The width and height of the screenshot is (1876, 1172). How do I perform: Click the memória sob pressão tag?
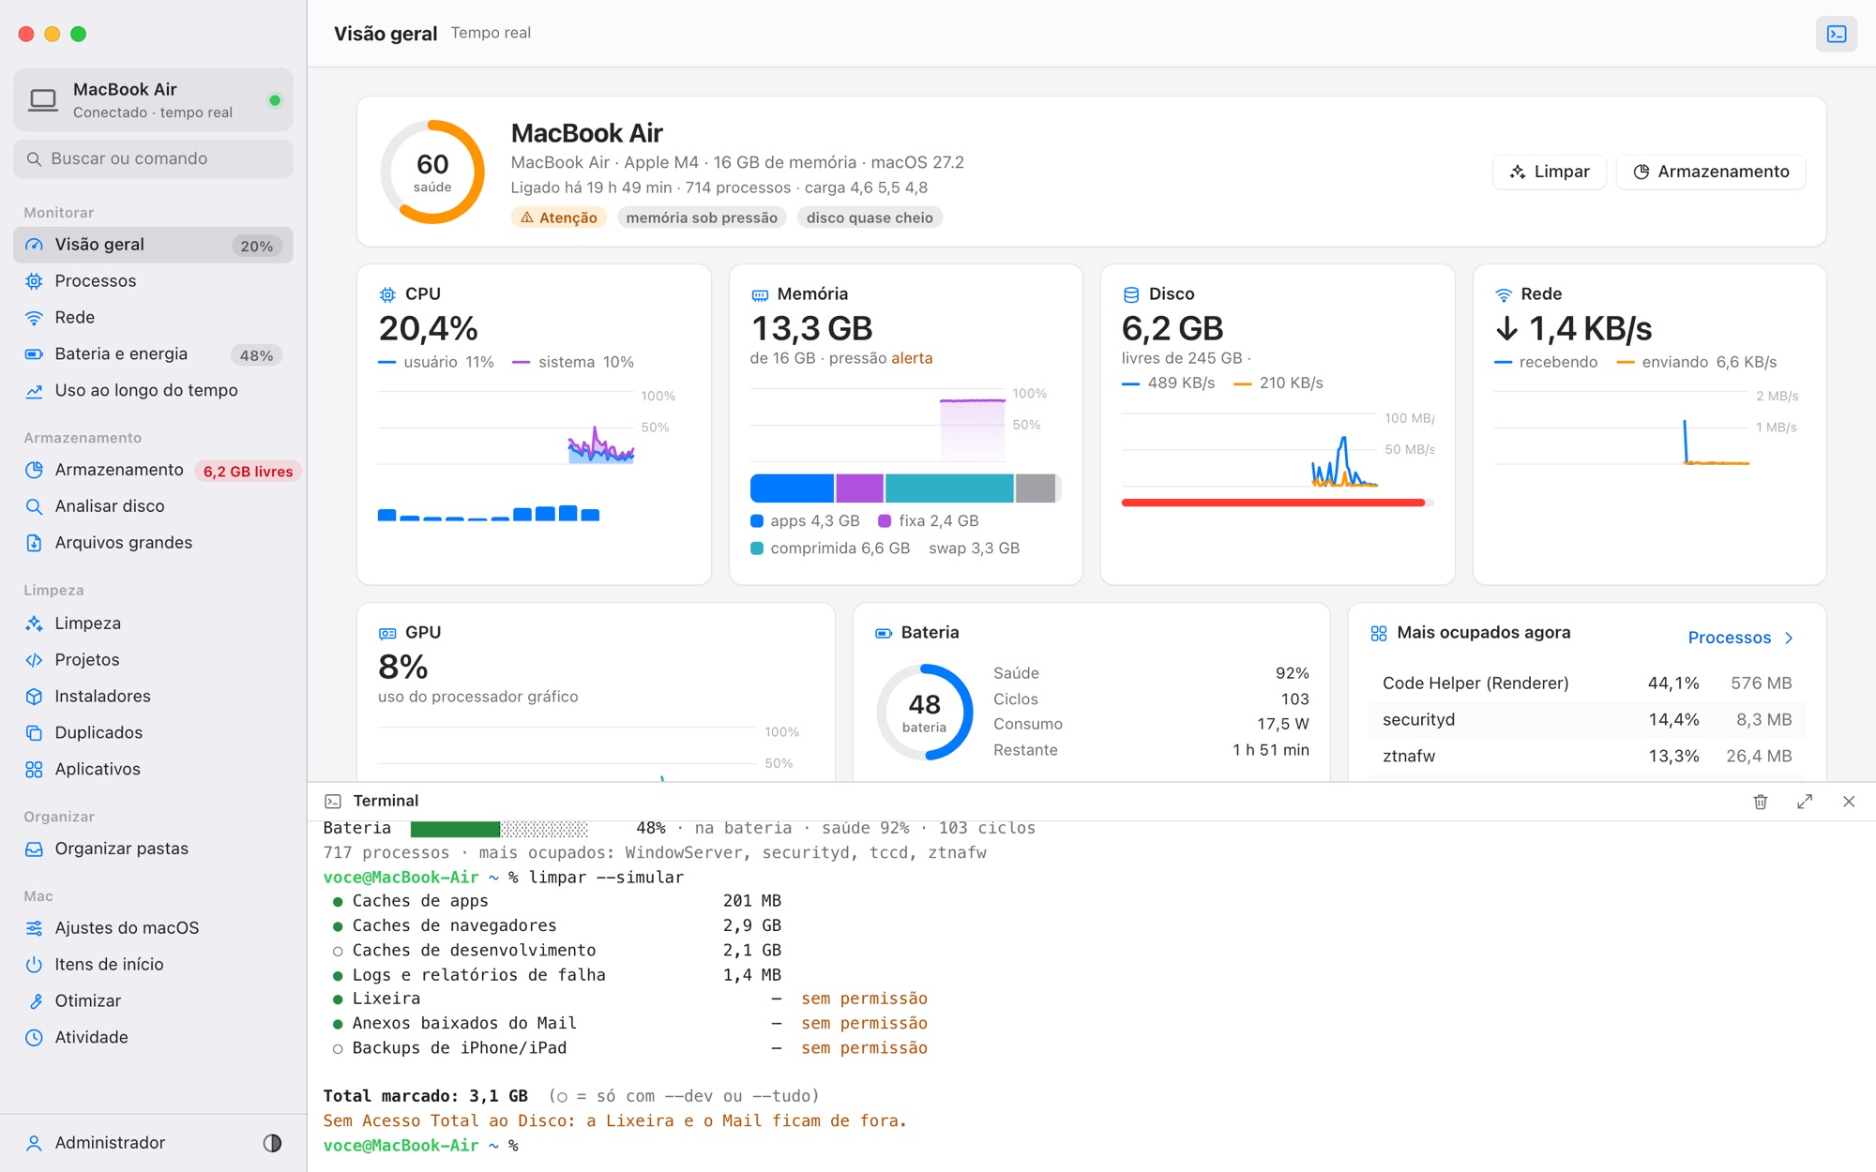[x=702, y=218]
